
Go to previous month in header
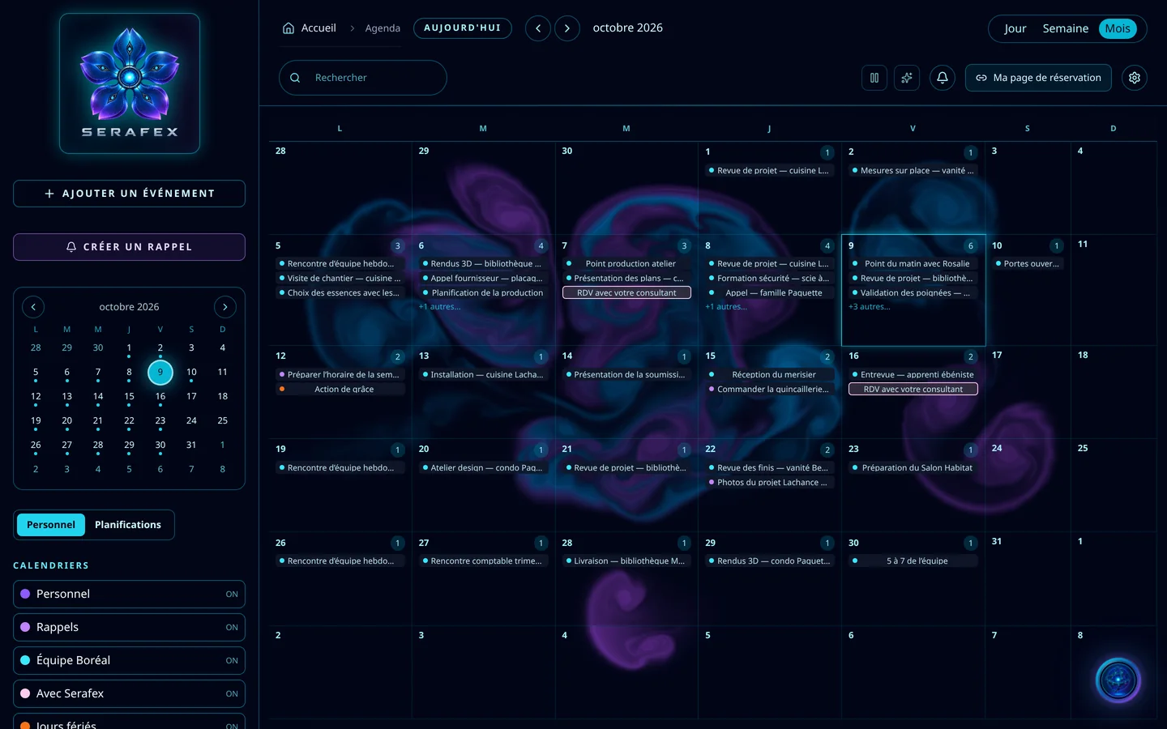tap(538, 28)
